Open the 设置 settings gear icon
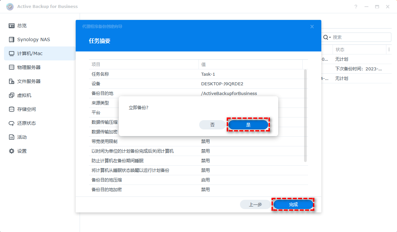 tap(12, 151)
